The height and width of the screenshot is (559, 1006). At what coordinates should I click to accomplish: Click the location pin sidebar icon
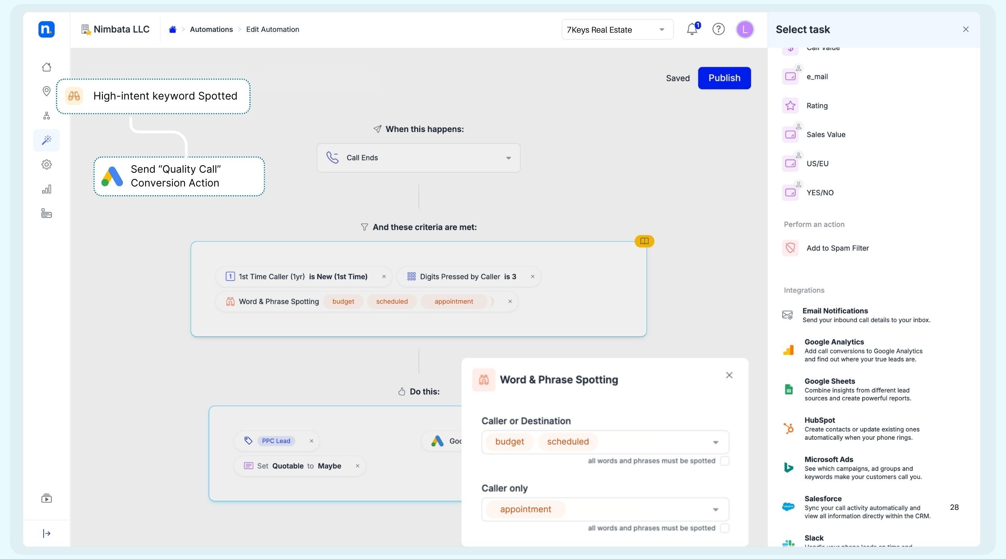[x=46, y=91]
